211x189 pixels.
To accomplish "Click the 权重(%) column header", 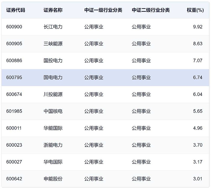I will coord(194,10).
